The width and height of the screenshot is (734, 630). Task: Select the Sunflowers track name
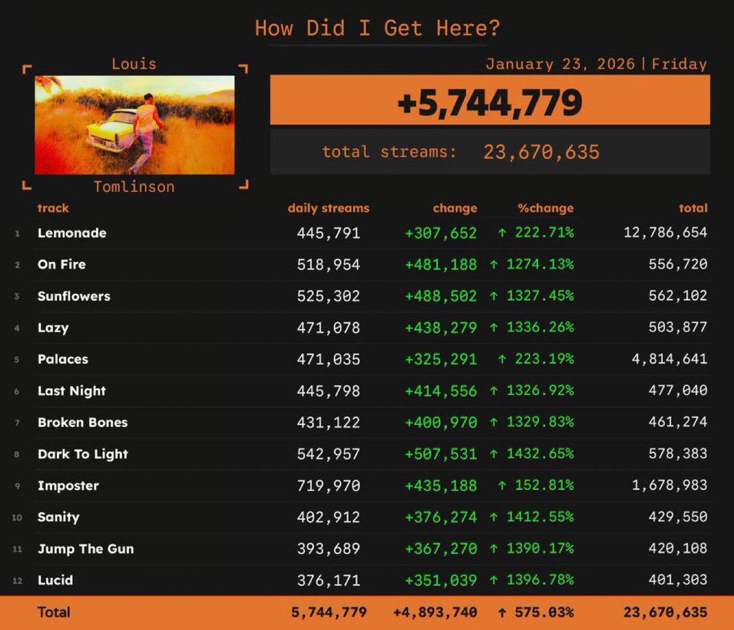click(74, 296)
